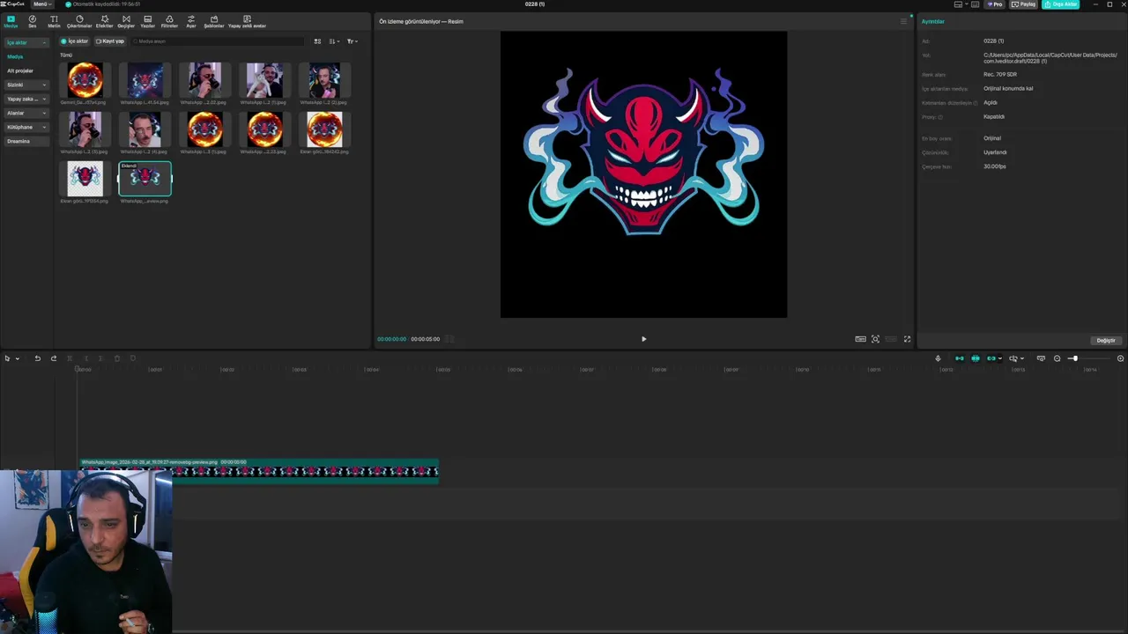Click the İçe aktar import button

click(76, 41)
